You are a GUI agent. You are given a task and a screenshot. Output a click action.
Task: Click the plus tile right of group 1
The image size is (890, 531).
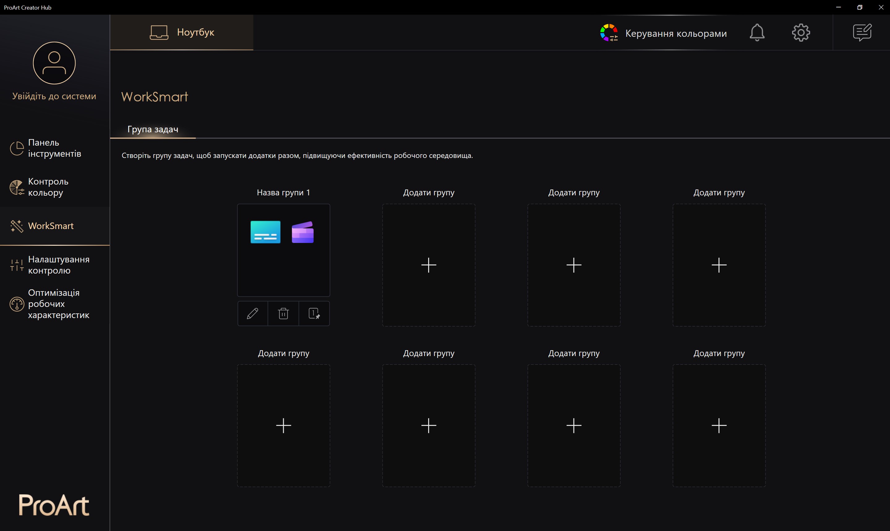click(429, 265)
